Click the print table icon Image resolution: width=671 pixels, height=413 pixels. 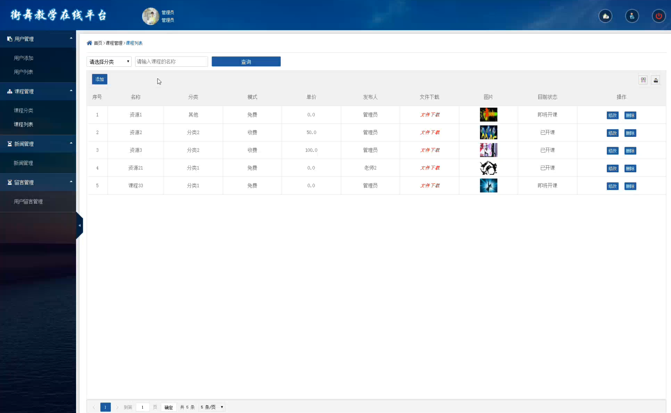[656, 80]
